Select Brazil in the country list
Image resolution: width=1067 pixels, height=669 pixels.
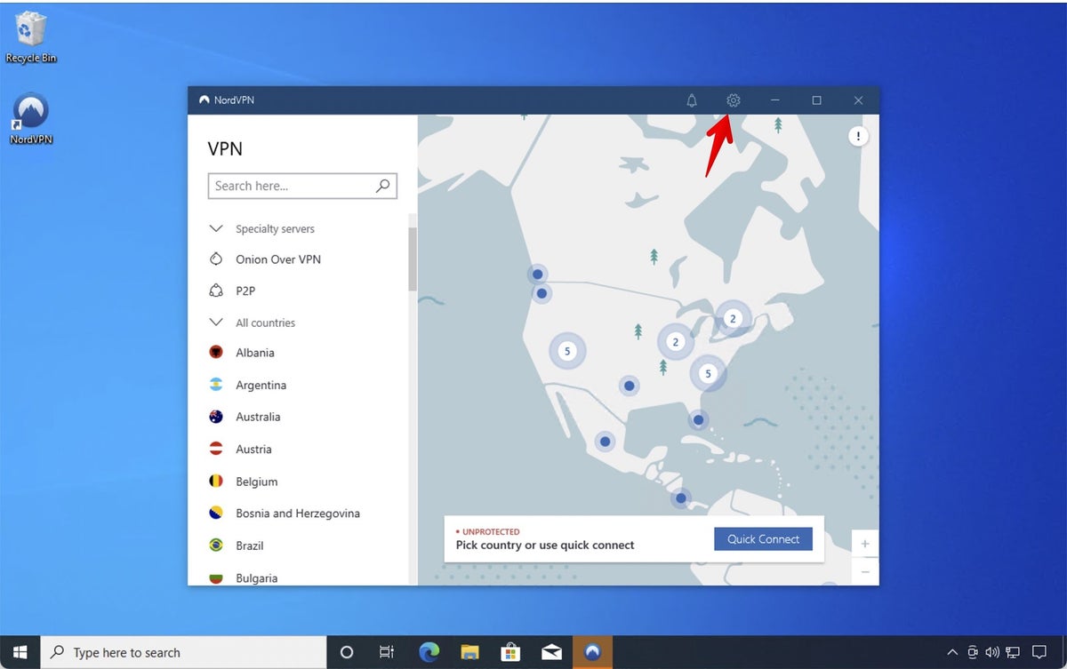point(250,546)
